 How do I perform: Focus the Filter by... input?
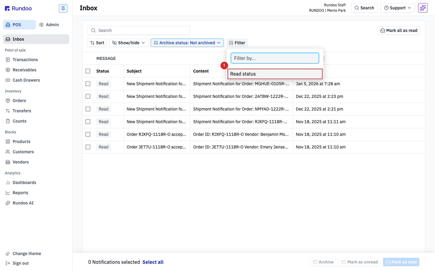[x=275, y=58]
